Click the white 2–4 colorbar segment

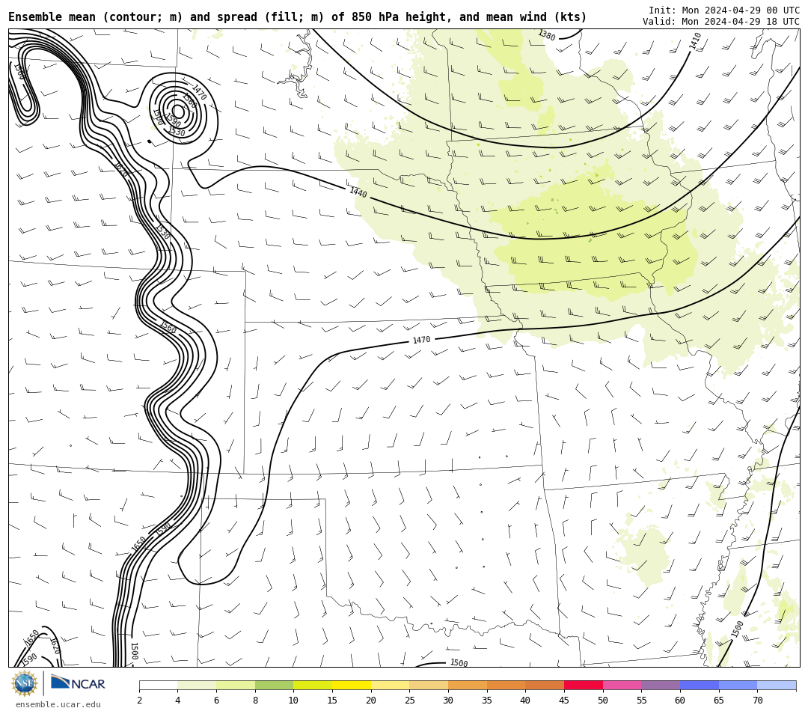coord(158,685)
